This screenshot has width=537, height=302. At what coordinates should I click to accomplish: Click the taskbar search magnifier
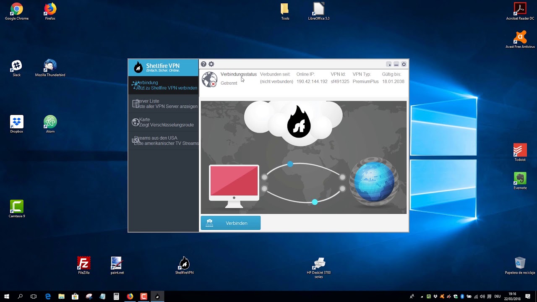click(x=20, y=296)
